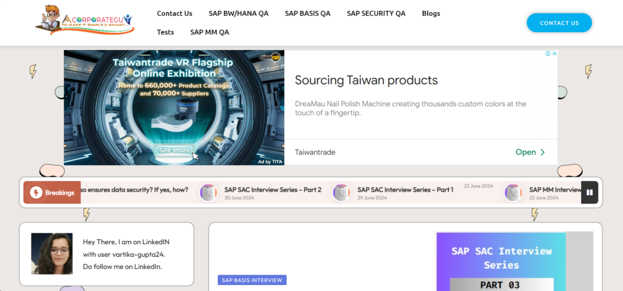Go to SAP BW/HANA QA page

[238, 13]
